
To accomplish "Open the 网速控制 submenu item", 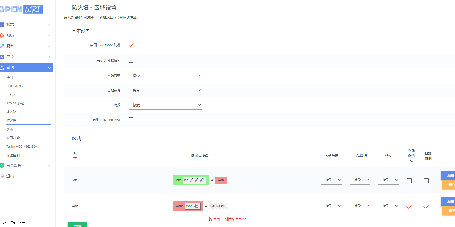I will [13, 155].
